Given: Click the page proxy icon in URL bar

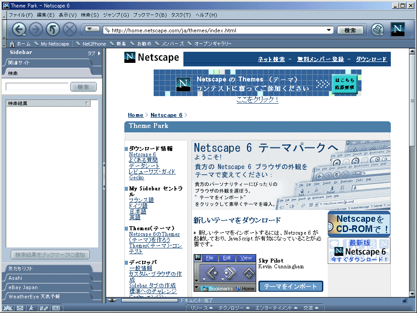Looking at the screenshot, I should (x=107, y=30).
